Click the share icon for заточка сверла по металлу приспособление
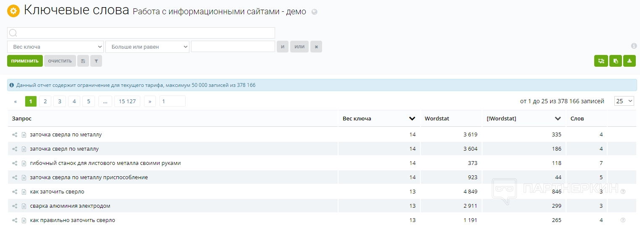The image size is (640, 227). (x=15, y=177)
